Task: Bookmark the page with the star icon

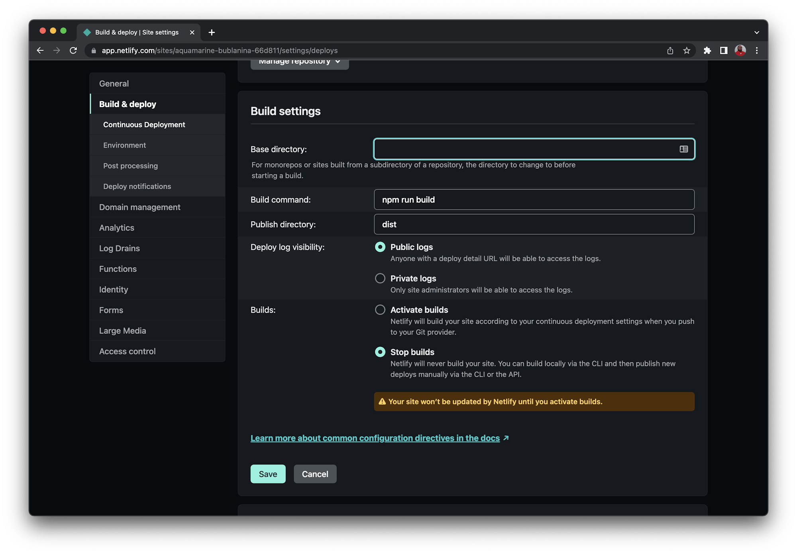Action: (687, 51)
